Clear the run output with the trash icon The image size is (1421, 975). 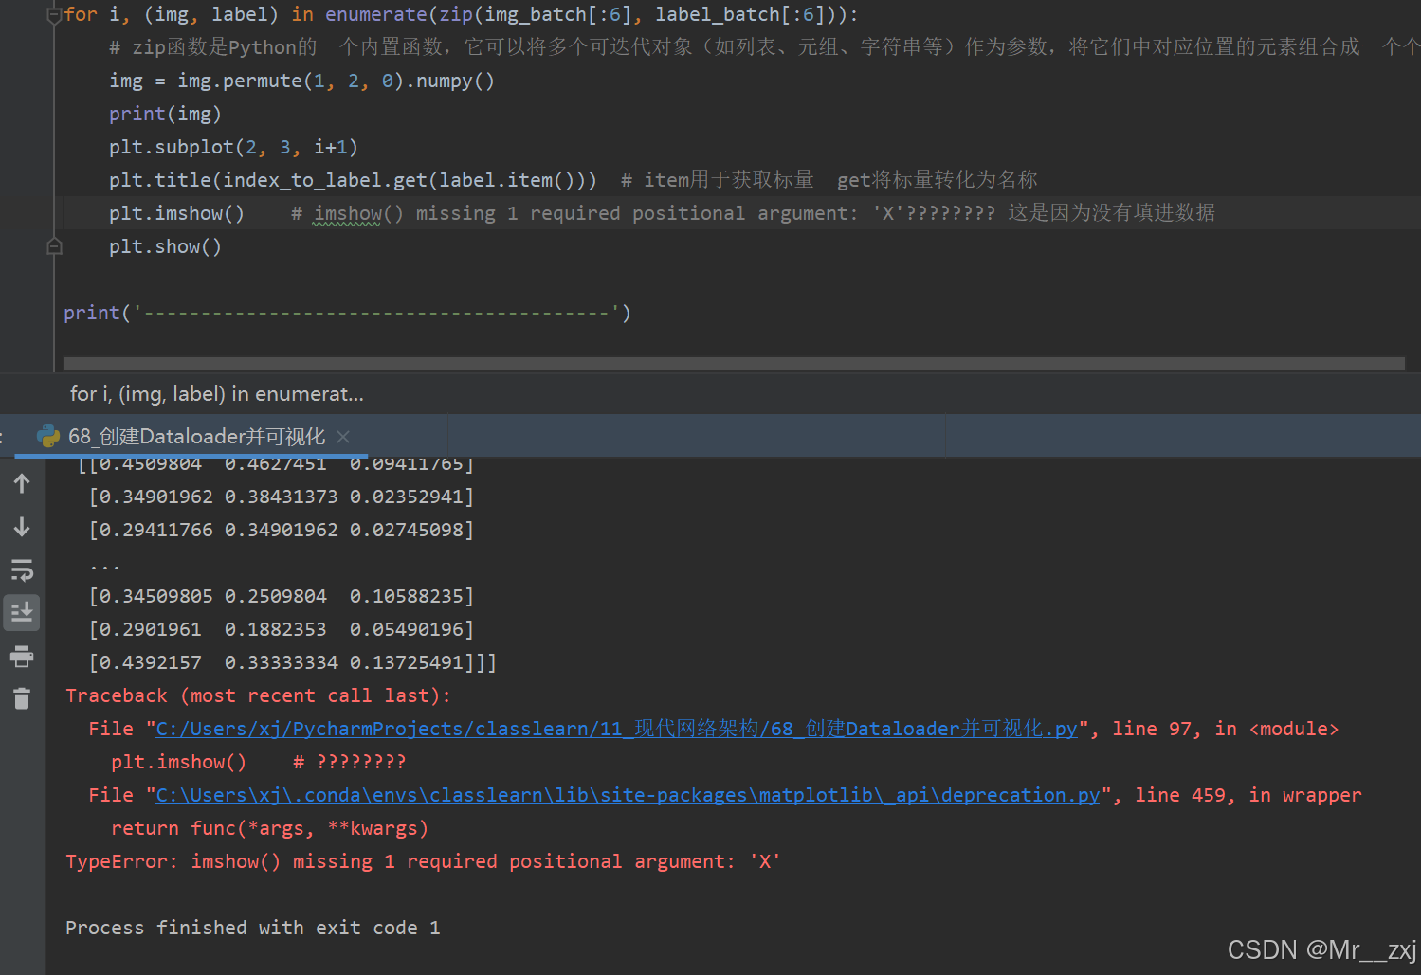coord(21,698)
